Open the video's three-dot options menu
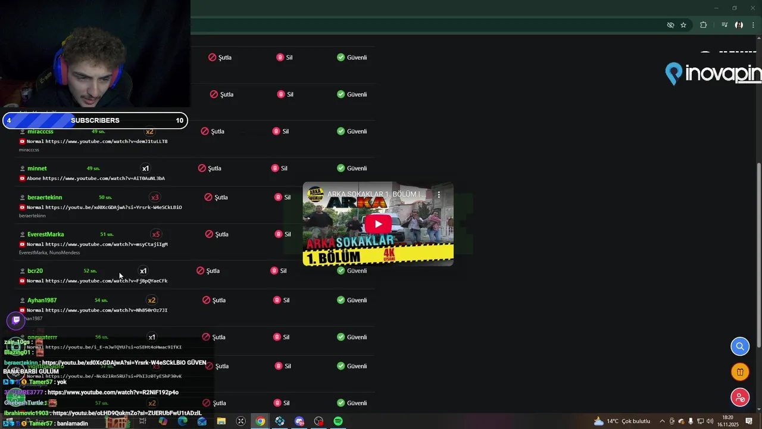Viewport: 762px width, 429px height. (439, 194)
